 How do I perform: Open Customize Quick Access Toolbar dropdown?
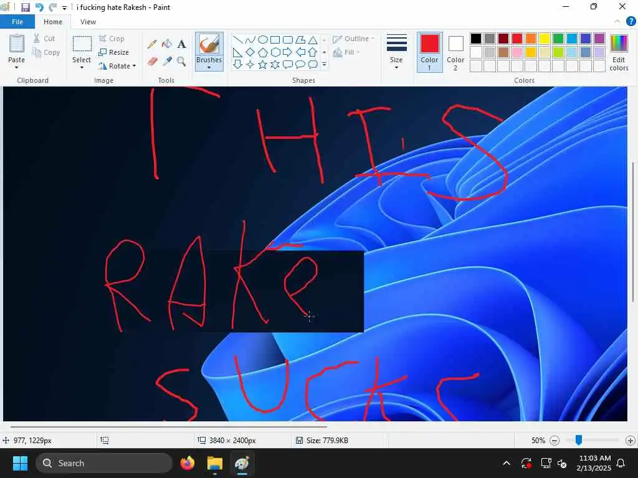(x=64, y=7)
